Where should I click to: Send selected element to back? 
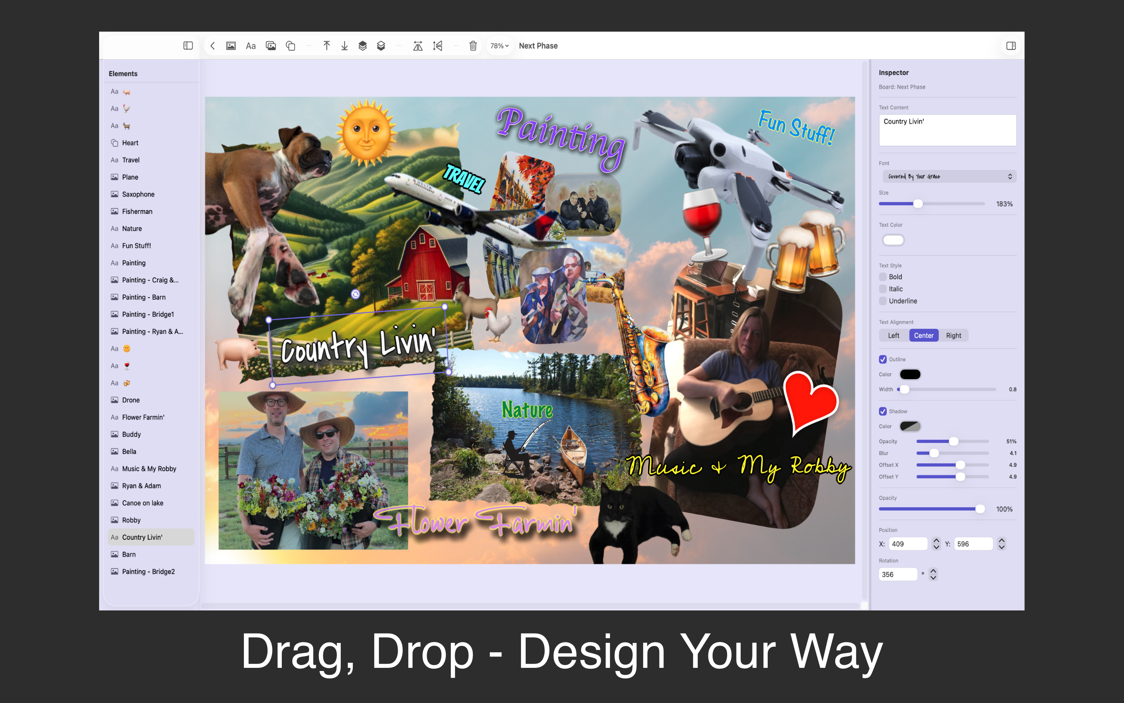pos(345,46)
